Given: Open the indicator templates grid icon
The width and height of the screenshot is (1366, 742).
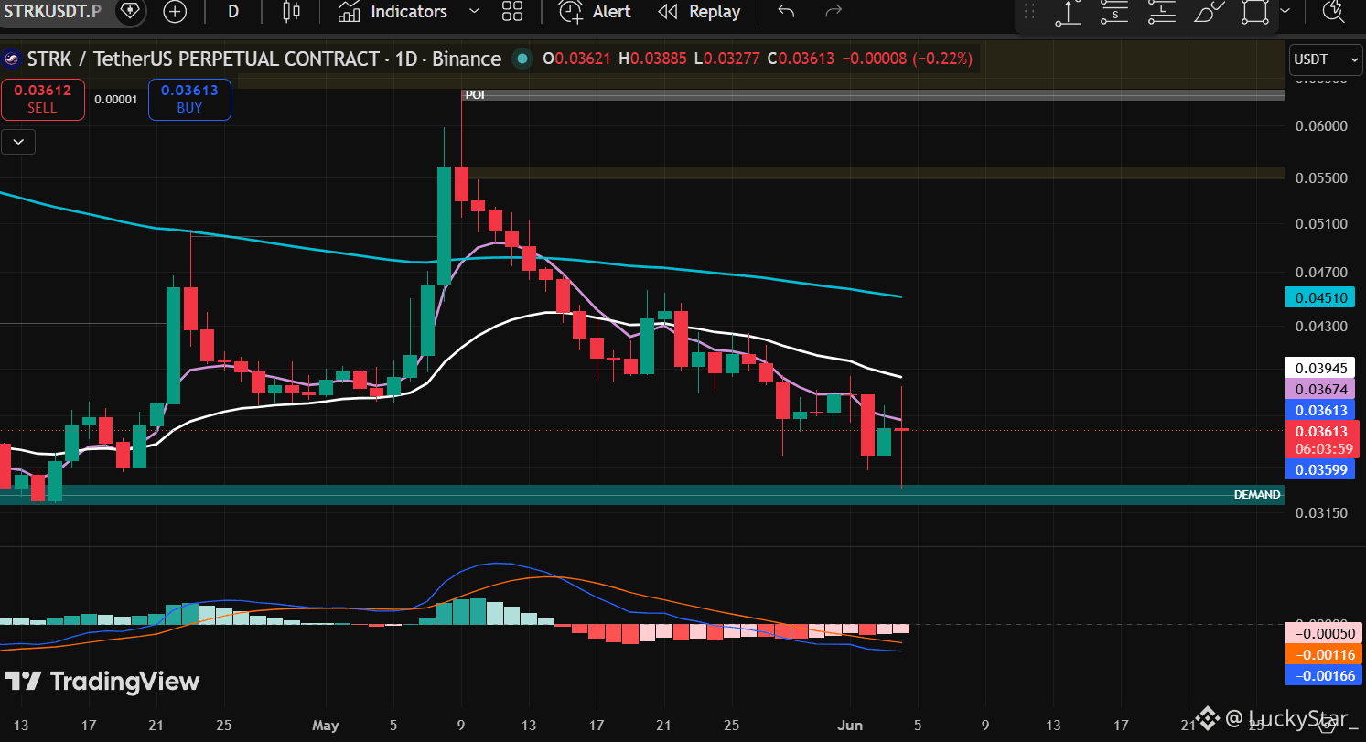Looking at the screenshot, I should pos(512,12).
